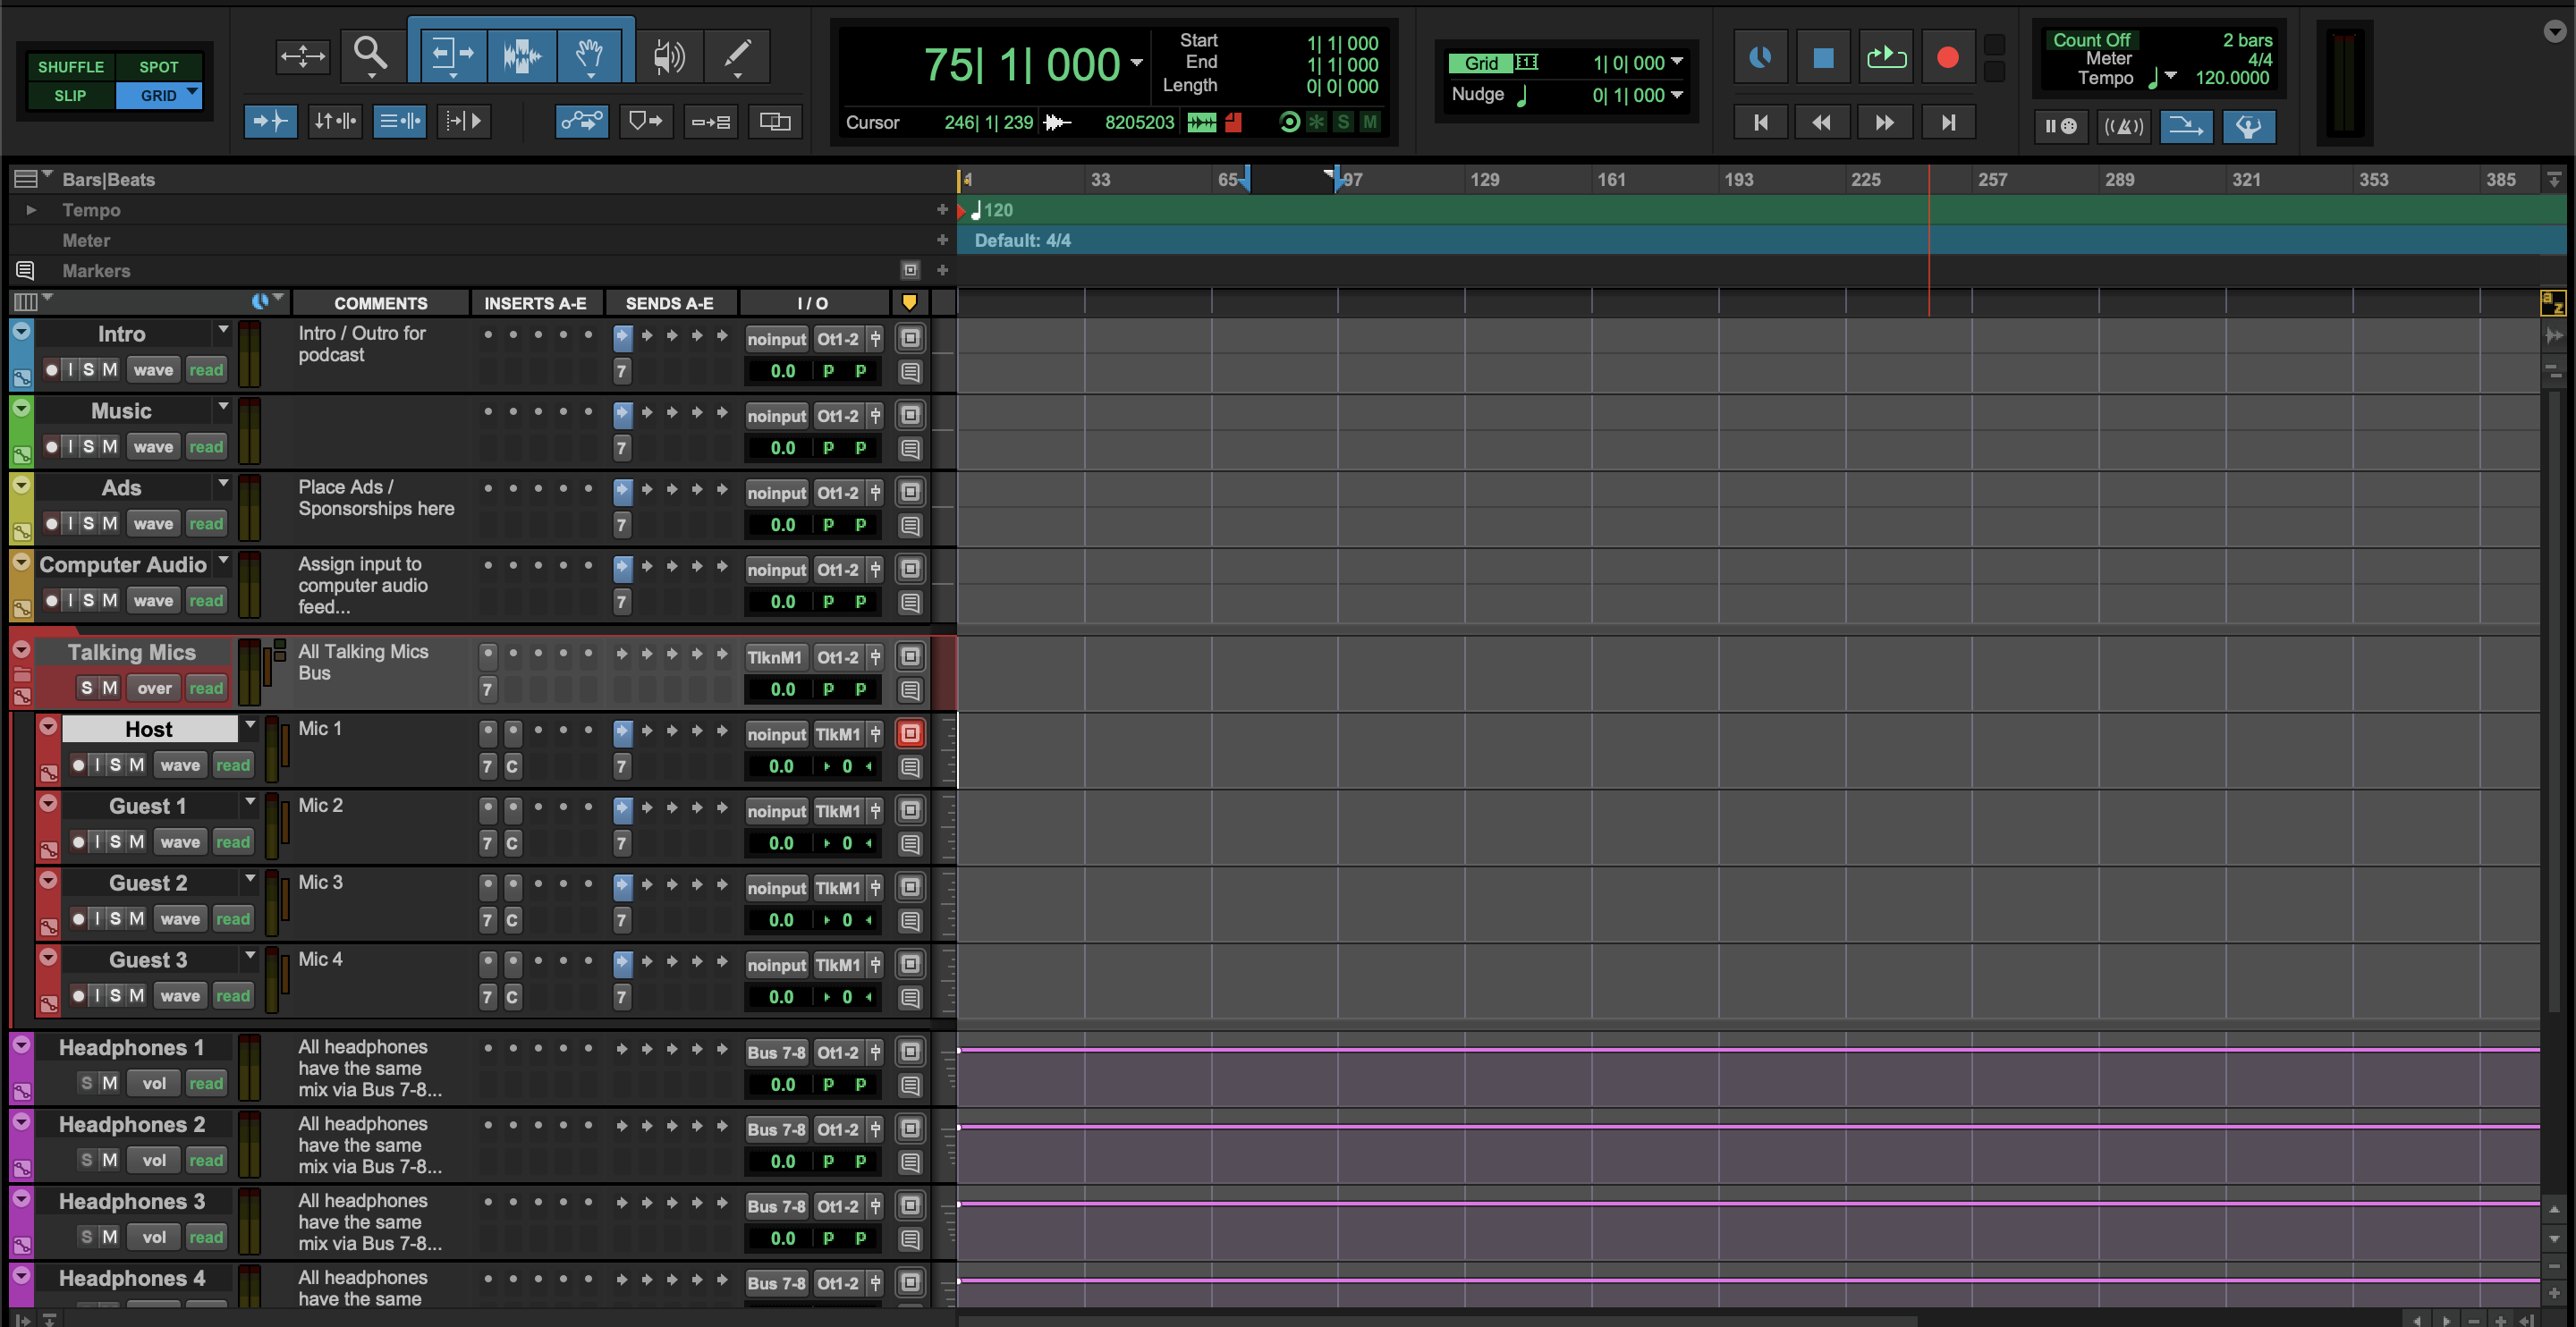Click I / O column header
The image size is (2576, 1327).
(x=813, y=303)
